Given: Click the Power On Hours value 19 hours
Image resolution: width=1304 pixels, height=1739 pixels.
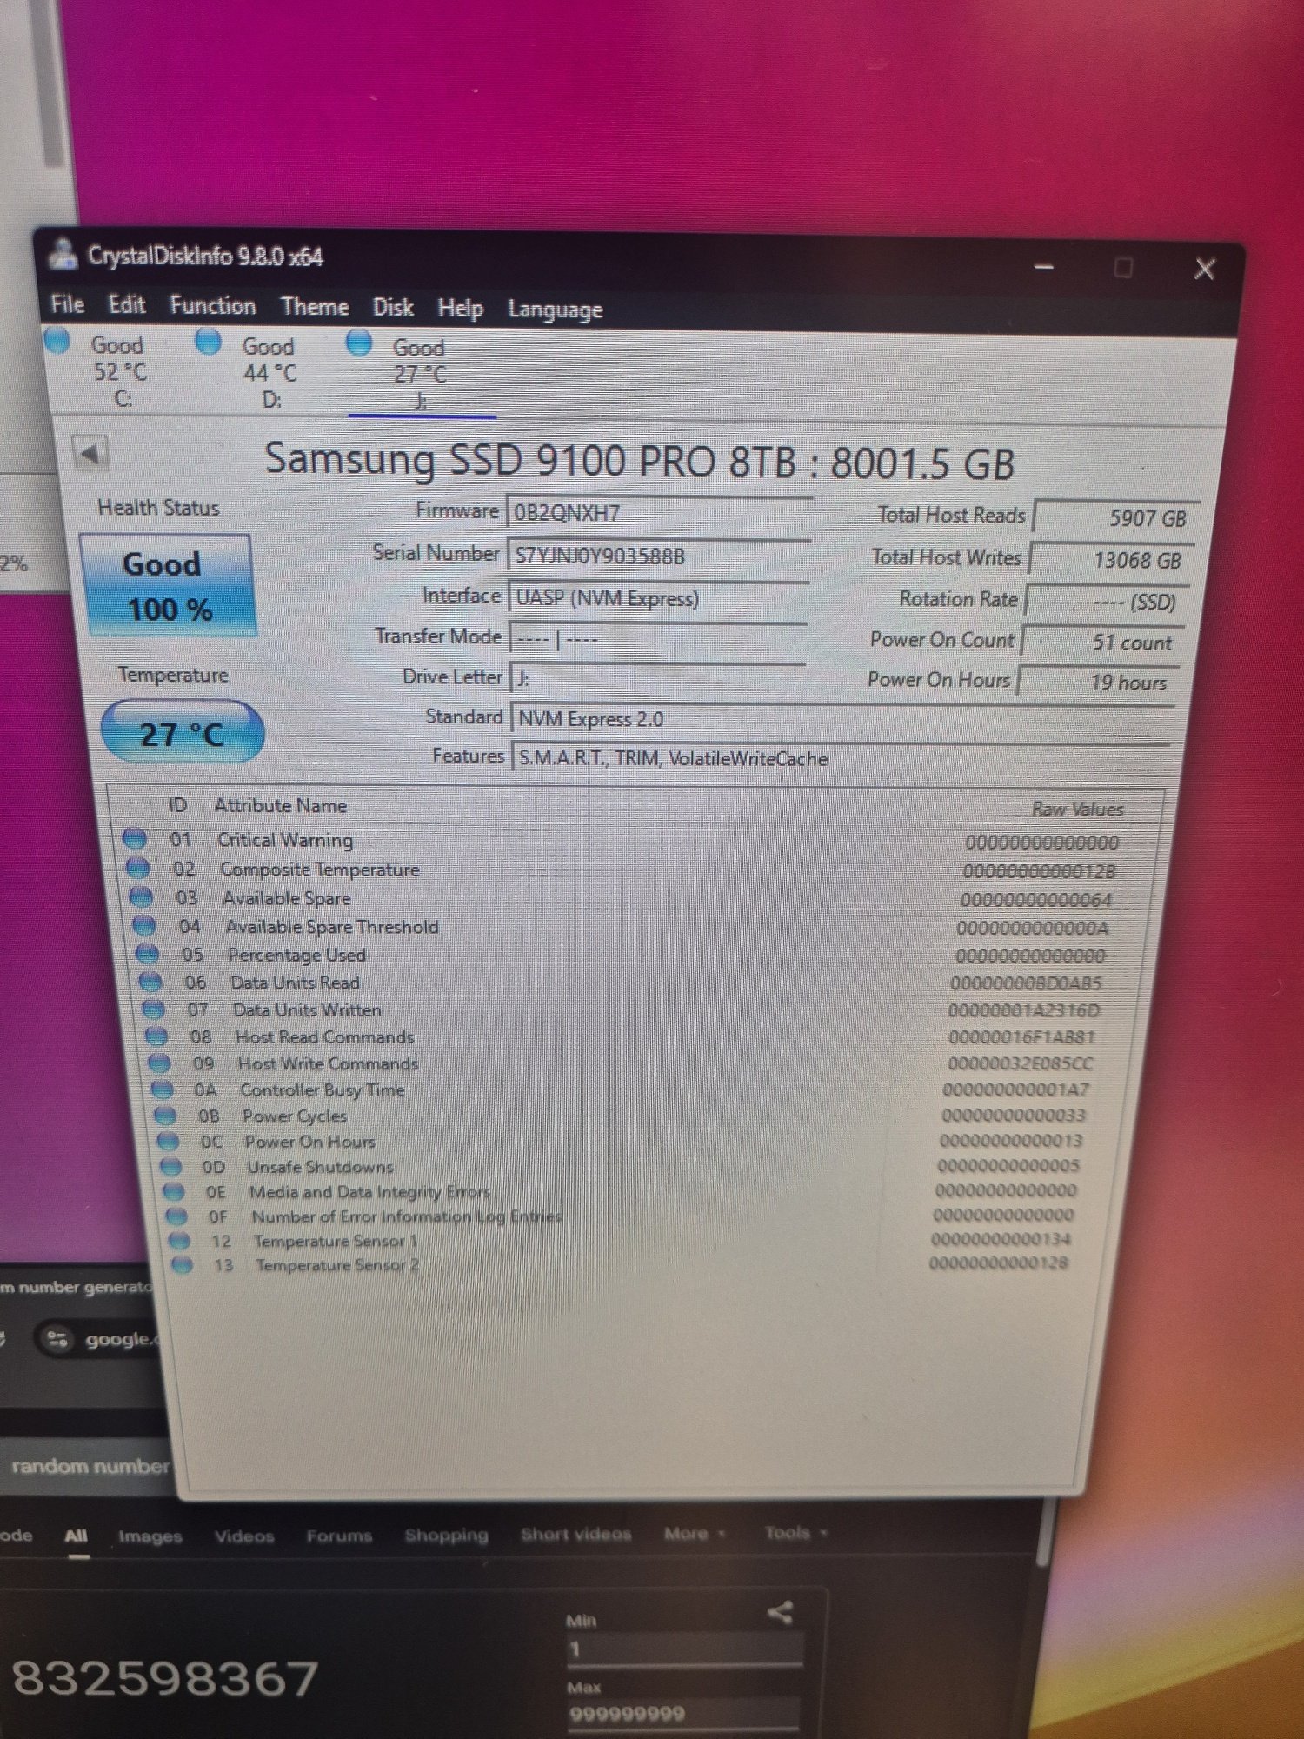Looking at the screenshot, I should (x=1100, y=682).
